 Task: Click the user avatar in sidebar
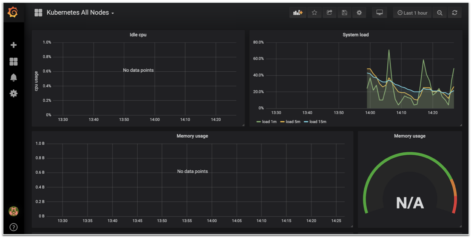coord(14,211)
